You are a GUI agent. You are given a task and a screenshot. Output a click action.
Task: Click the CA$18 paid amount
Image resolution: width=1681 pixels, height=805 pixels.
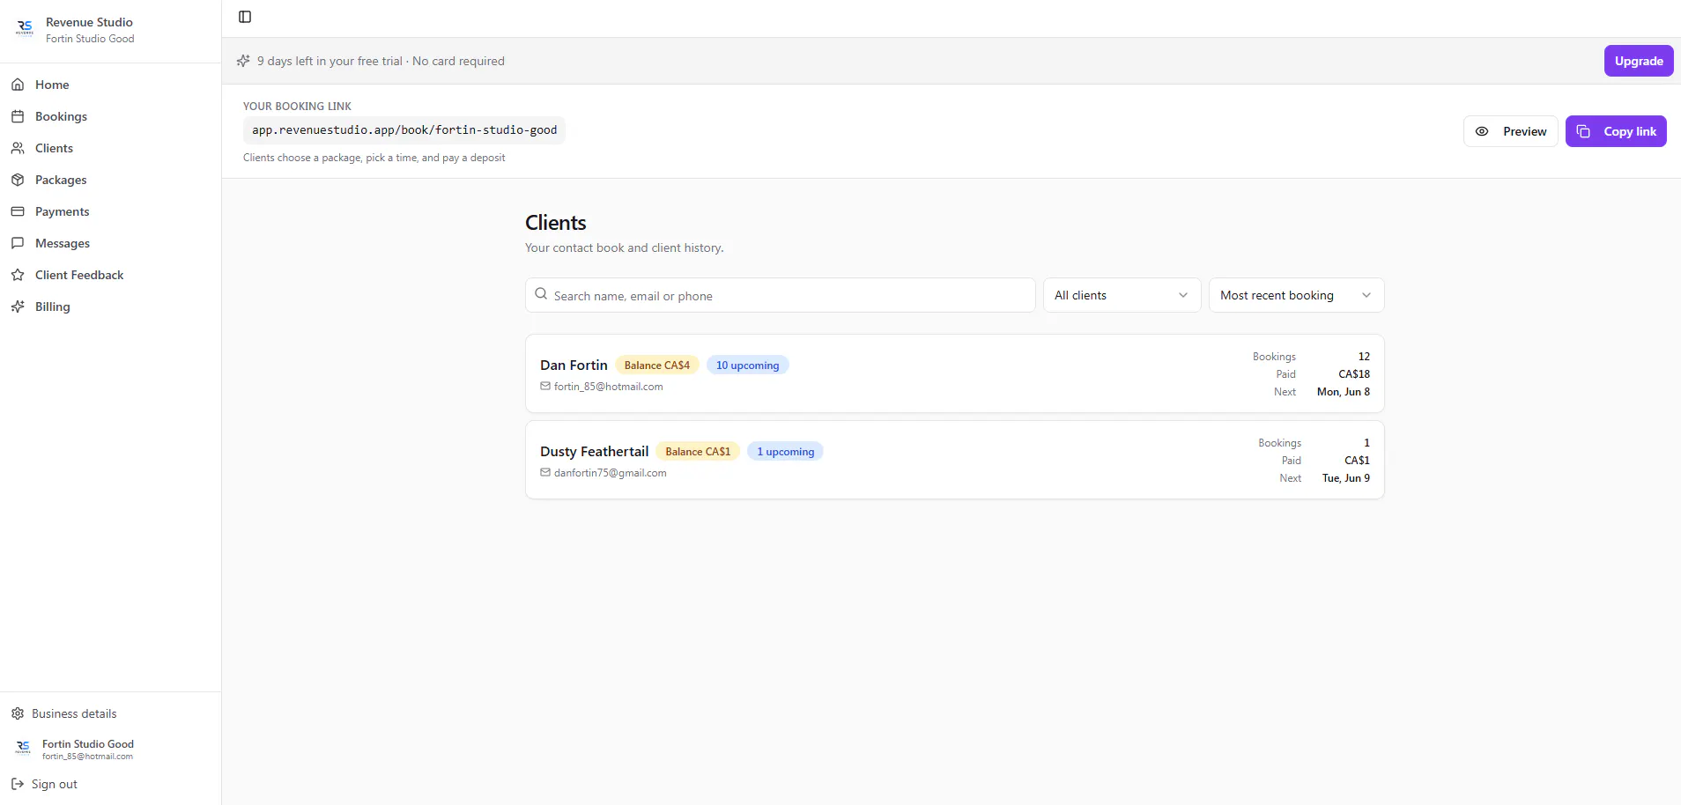[1354, 374]
